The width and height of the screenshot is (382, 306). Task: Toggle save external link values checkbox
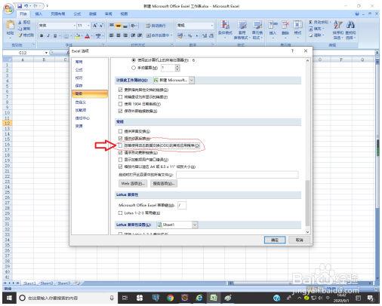(x=120, y=111)
